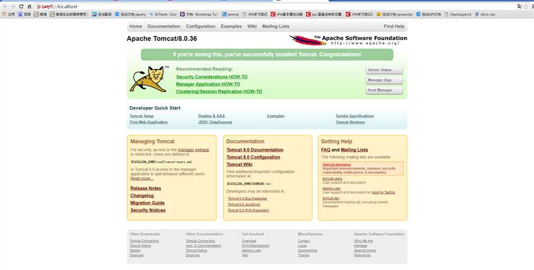Click the Host Manager button
The height and width of the screenshot is (270, 534).
point(384,90)
